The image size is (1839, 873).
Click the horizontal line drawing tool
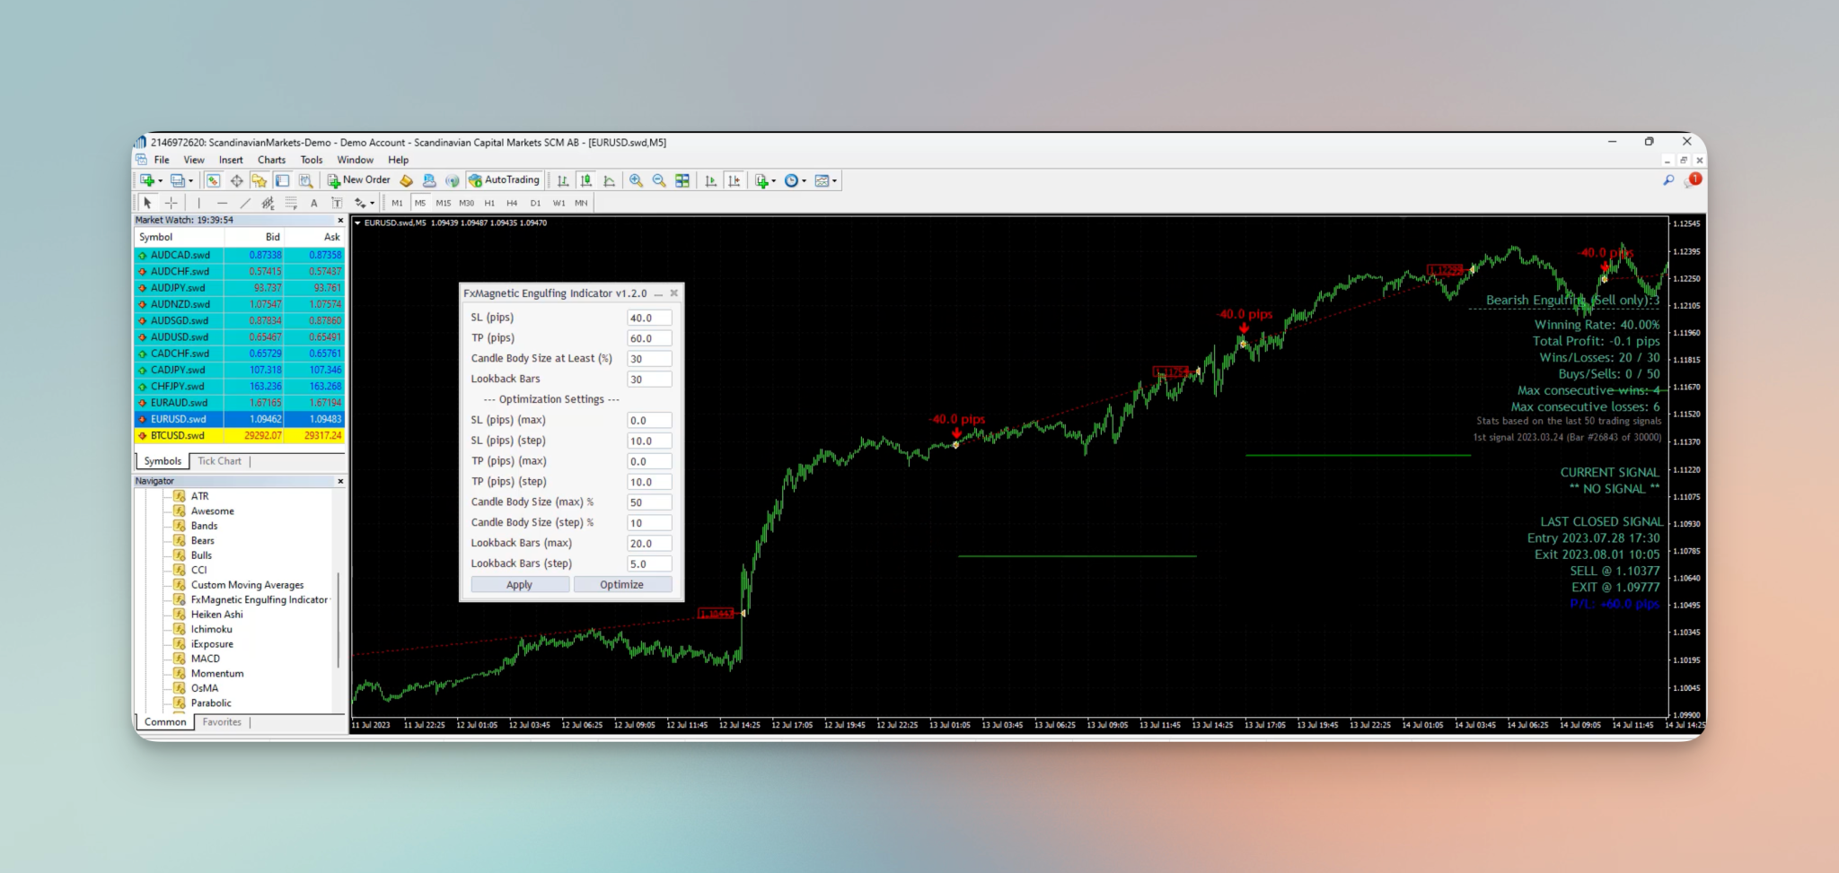pos(223,203)
